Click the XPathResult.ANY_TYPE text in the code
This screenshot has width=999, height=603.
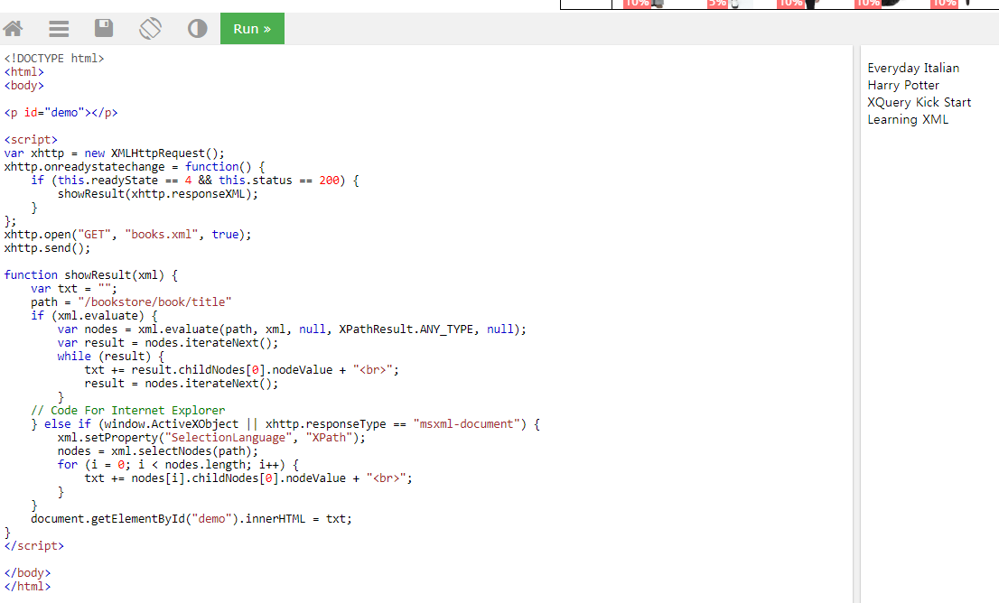click(x=406, y=329)
